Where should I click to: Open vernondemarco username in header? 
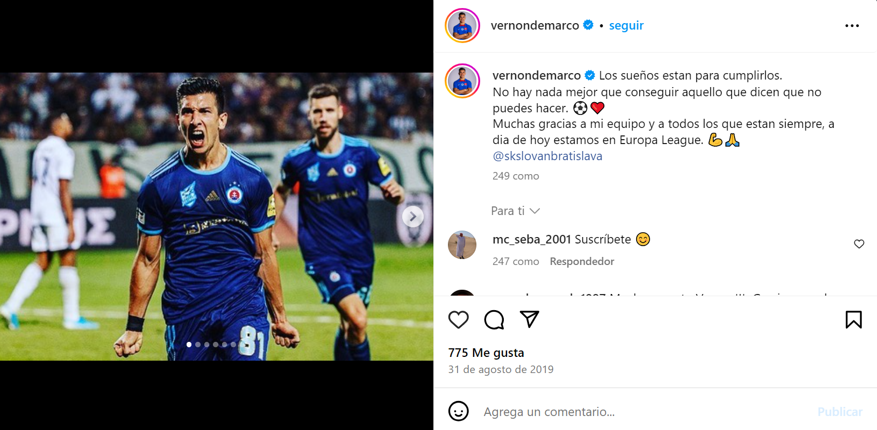(534, 26)
